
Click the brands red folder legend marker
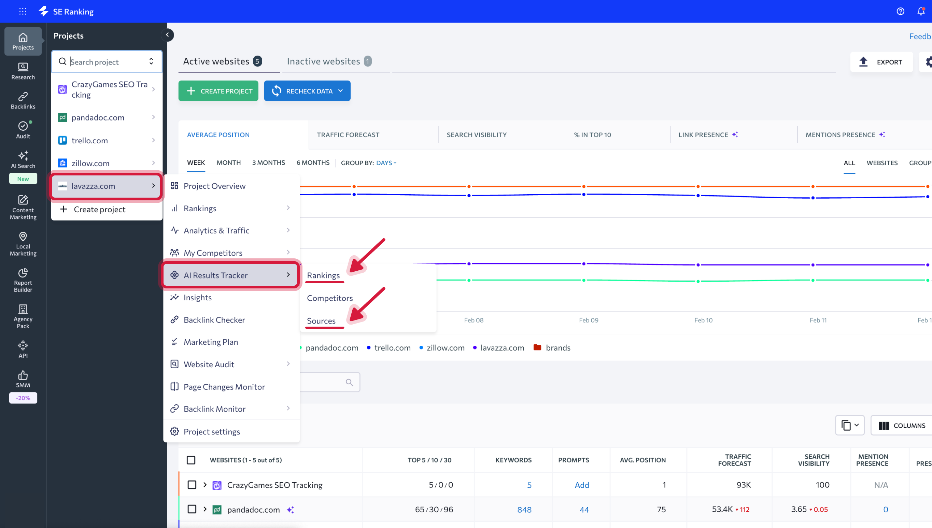(537, 347)
